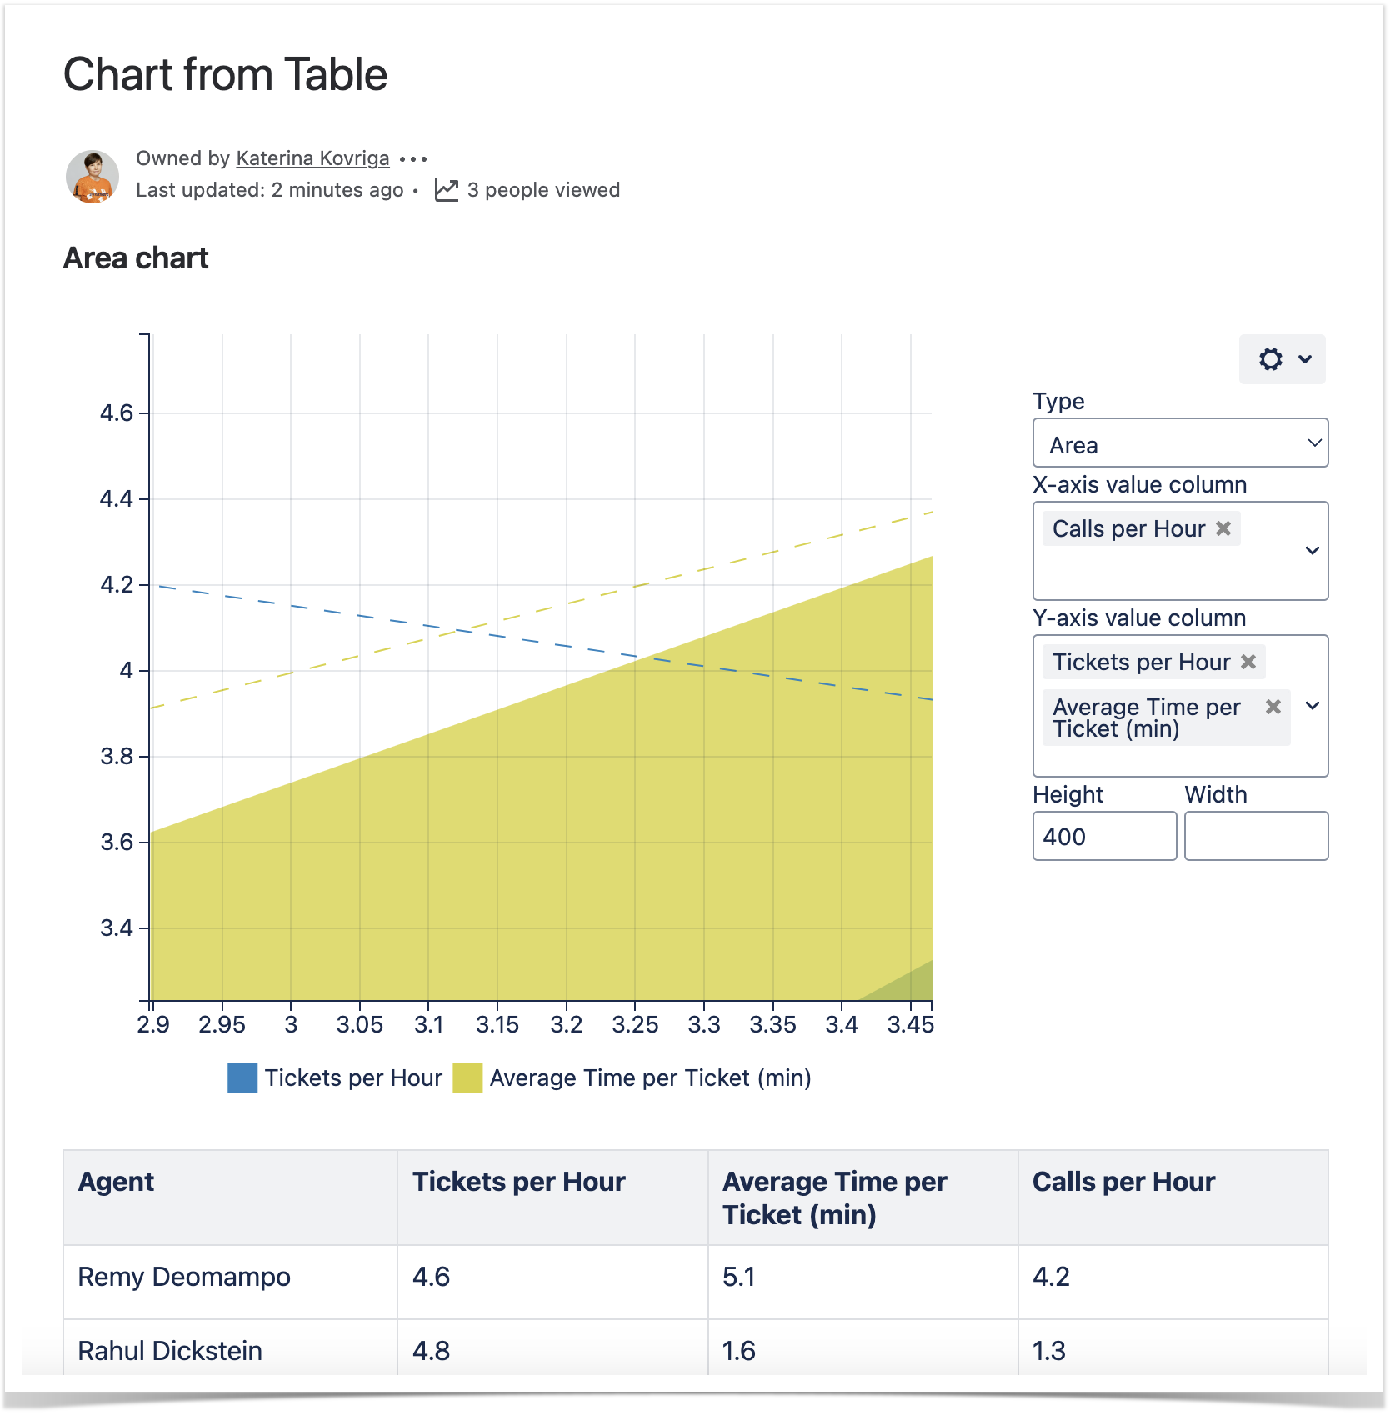Image resolution: width=1395 pixels, height=1416 pixels.
Task: Click the Agent table column header
Action: (x=116, y=1182)
